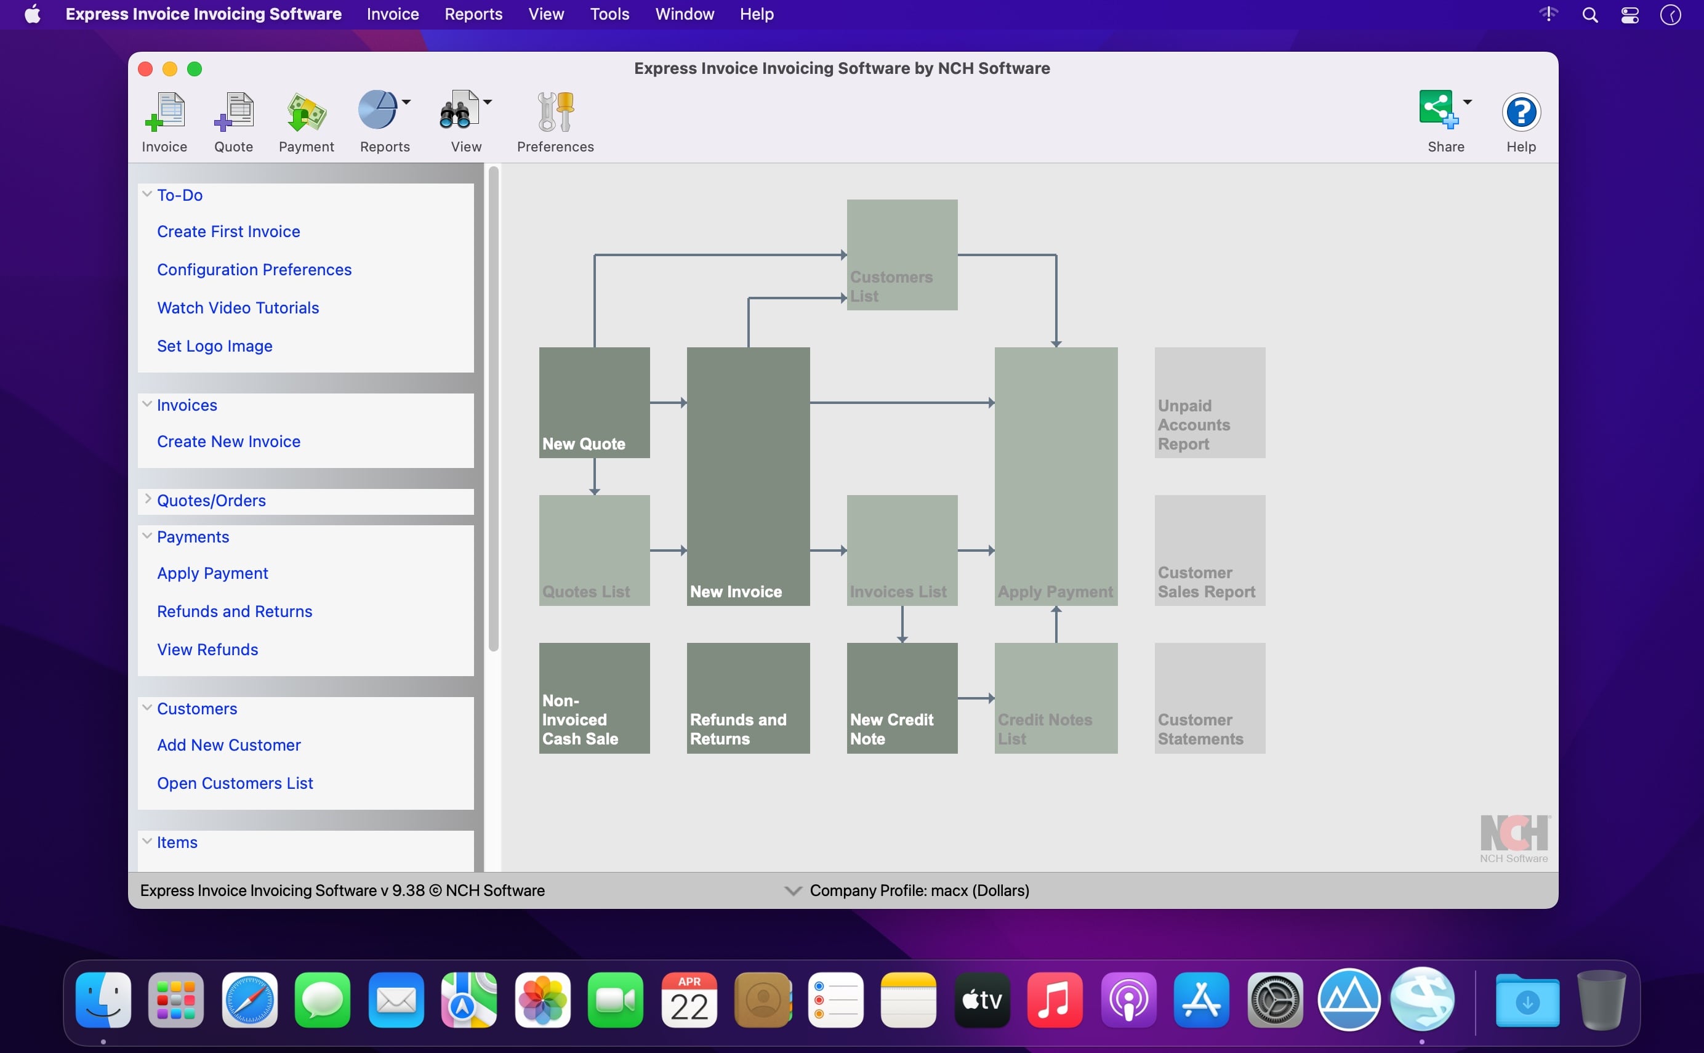Collapse the Items section
This screenshot has height=1053, width=1704.
point(147,841)
